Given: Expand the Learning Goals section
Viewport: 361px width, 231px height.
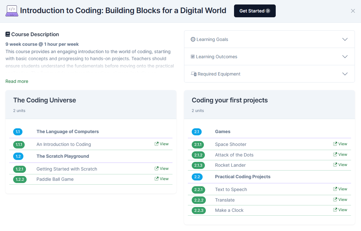Looking at the screenshot, I should coord(345,39).
